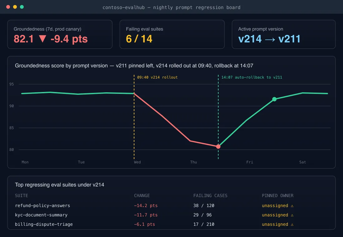Click the 85 y-axis tick label
Viewport: 343px width, 237px height.
(x=12, y=128)
